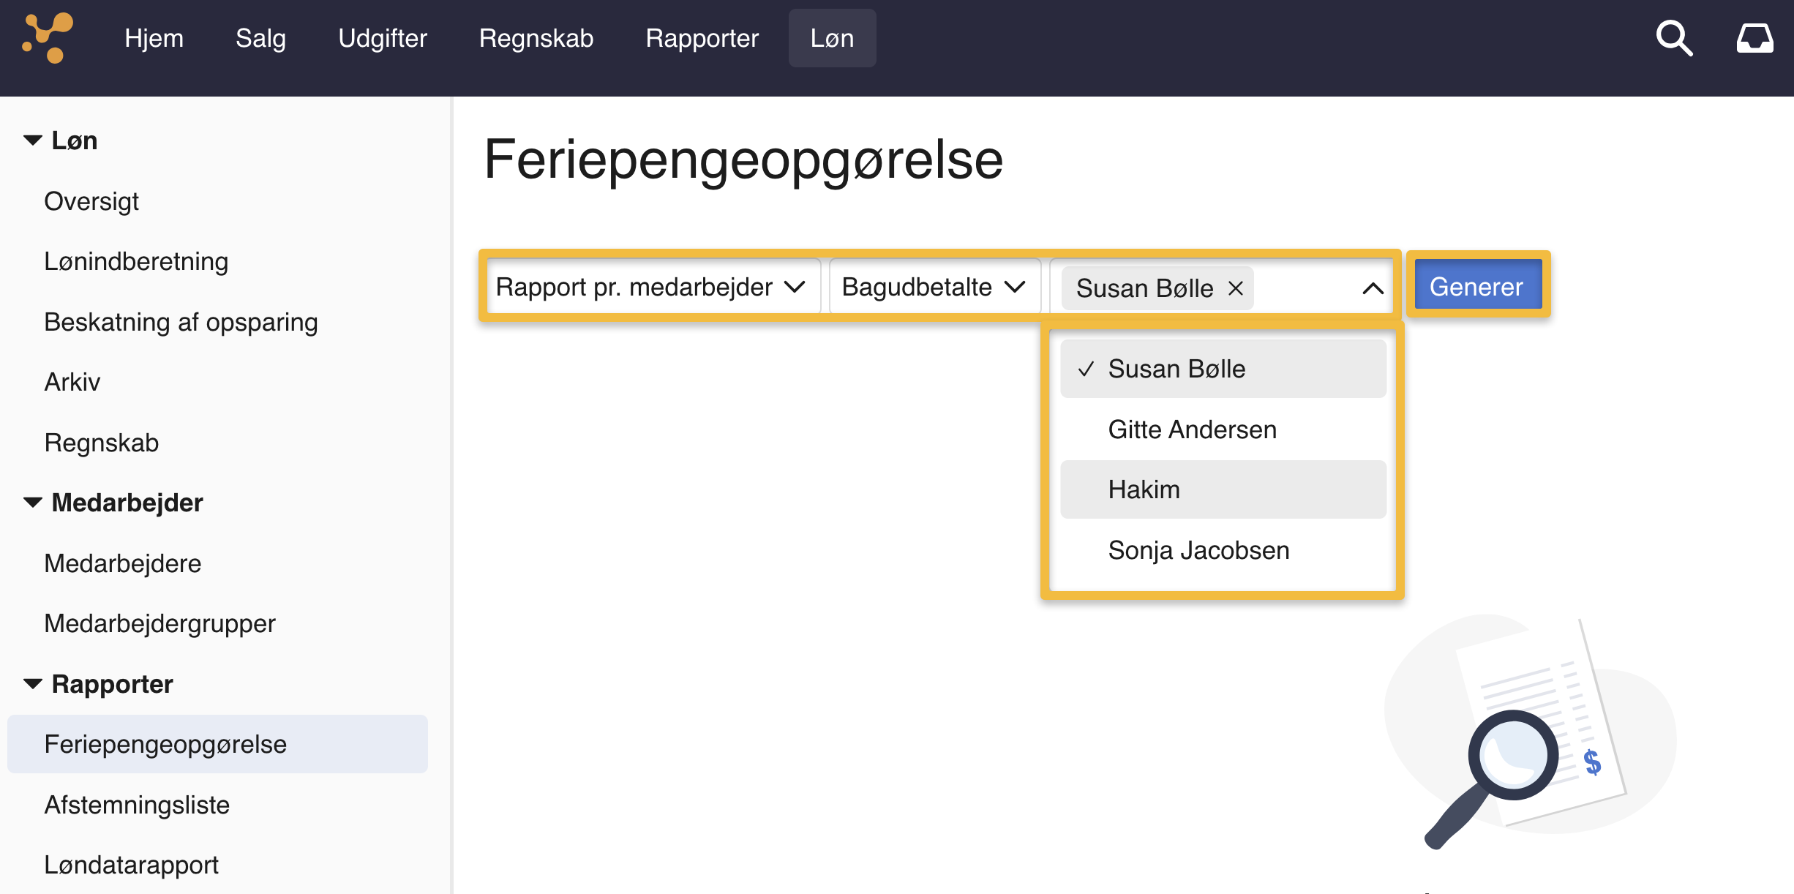Image resolution: width=1794 pixels, height=894 pixels.
Task: Open the Regnskab top menu
Action: [x=536, y=38]
